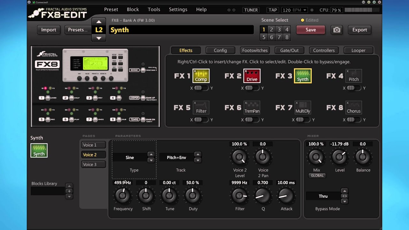The height and width of the screenshot is (230, 409).
Task: Toggle the Connected checkbox in title bar
Action: tap(34, 2)
